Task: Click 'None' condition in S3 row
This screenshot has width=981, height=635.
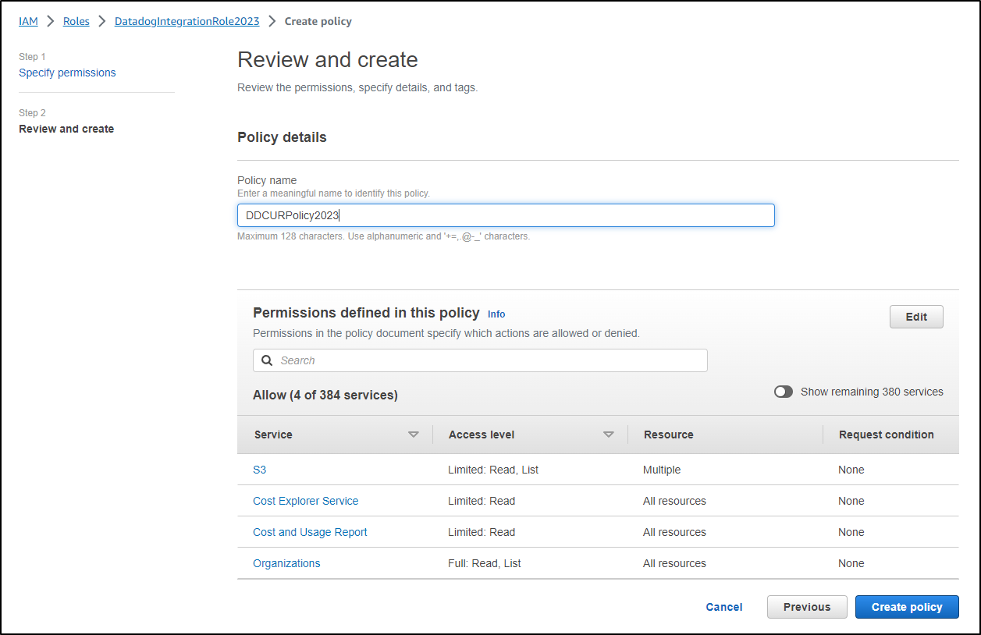Action: coord(851,470)
